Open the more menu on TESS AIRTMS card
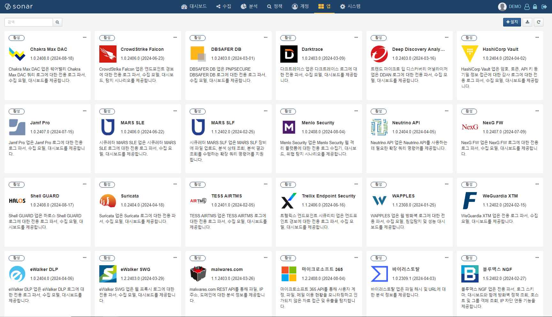The image size is (552, 317). (x=266, y=184)
